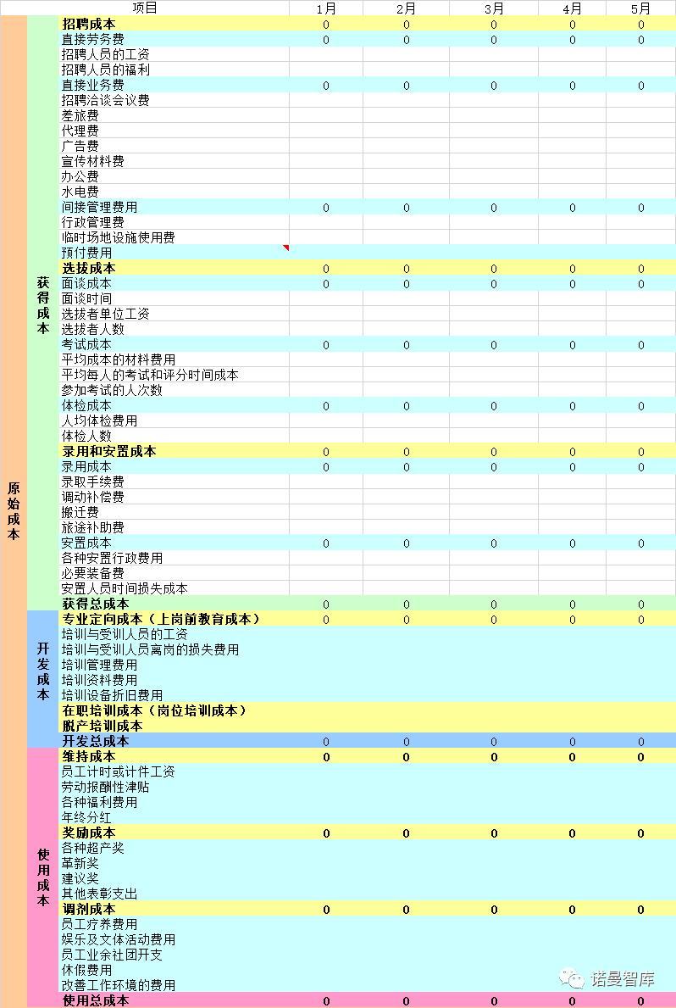Click the 平均成本的材料费用 cell
676x1008 pixels.
click(175, 360)
